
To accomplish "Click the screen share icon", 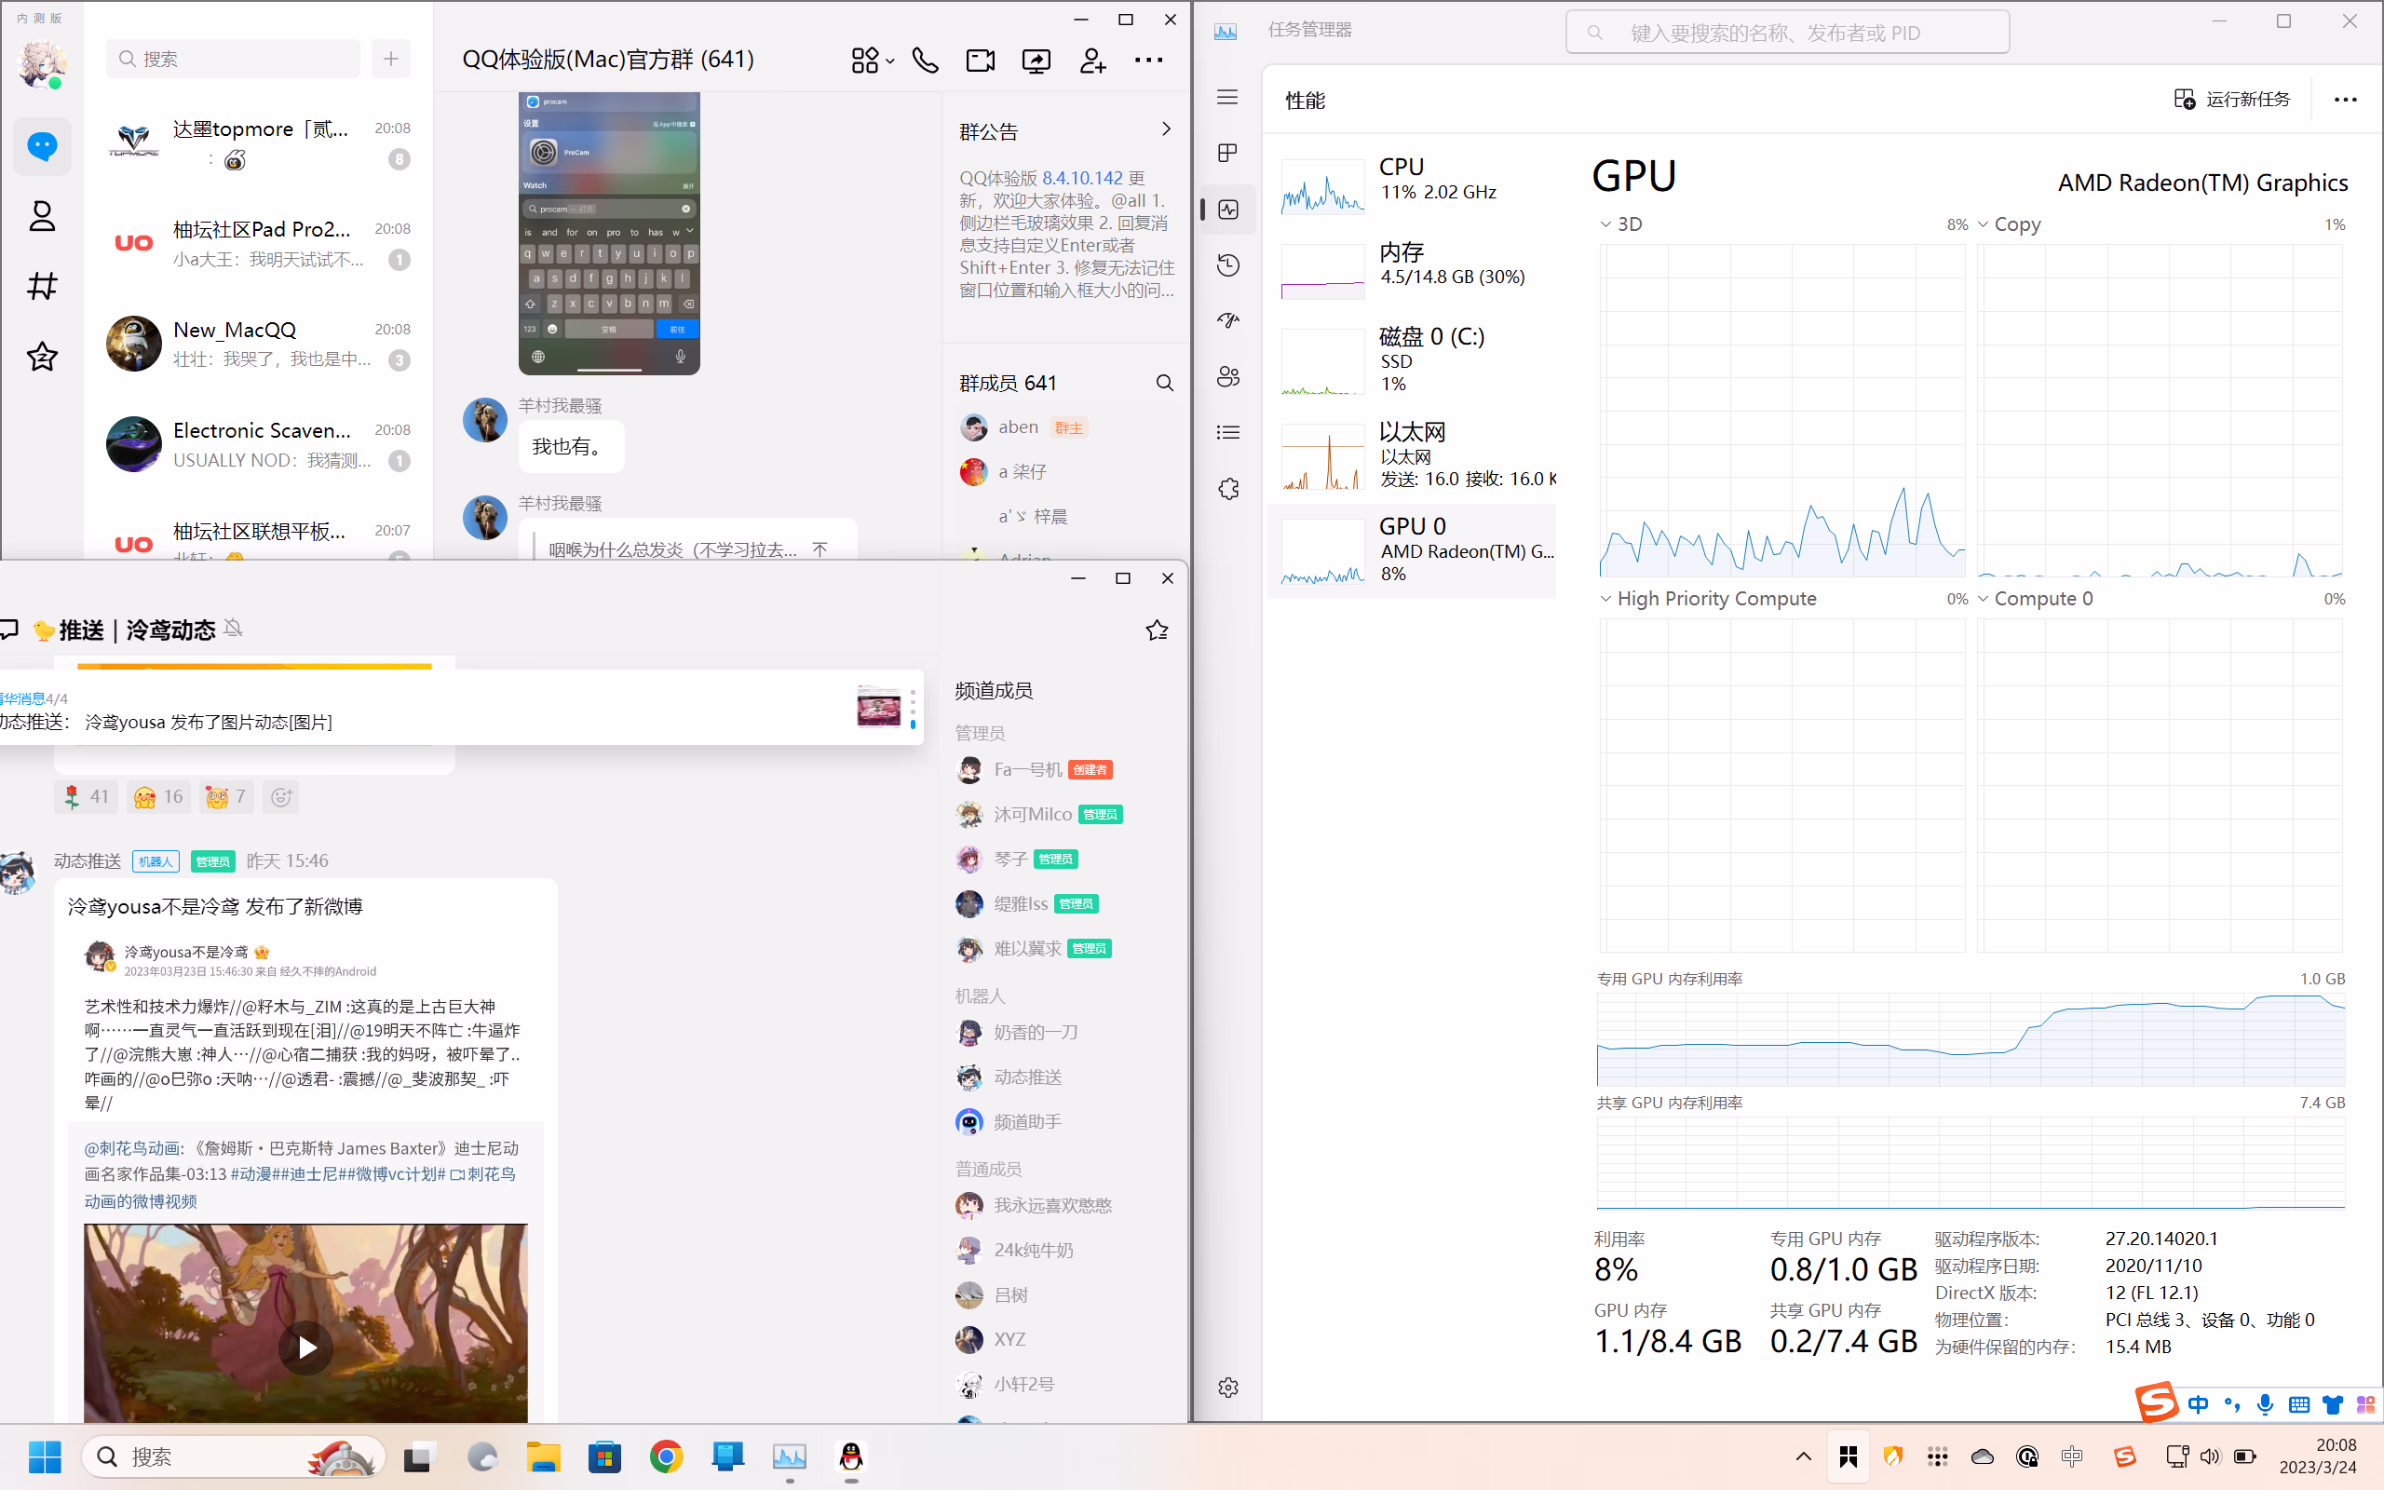I will coord(1036,61).
